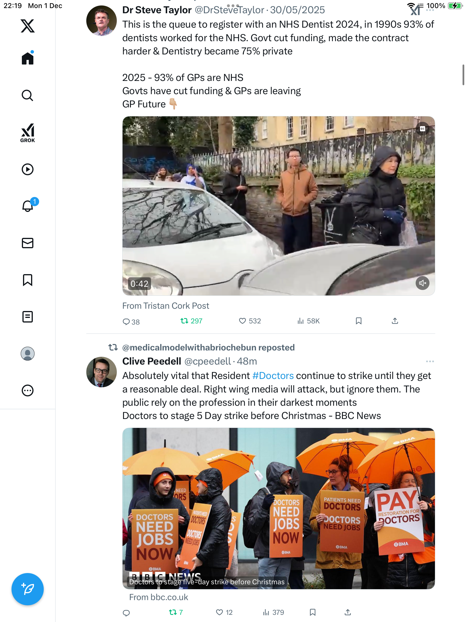Open Notifications bell with one alert
The width and height of the screenshot is (466, 622).
coord(28,206)
